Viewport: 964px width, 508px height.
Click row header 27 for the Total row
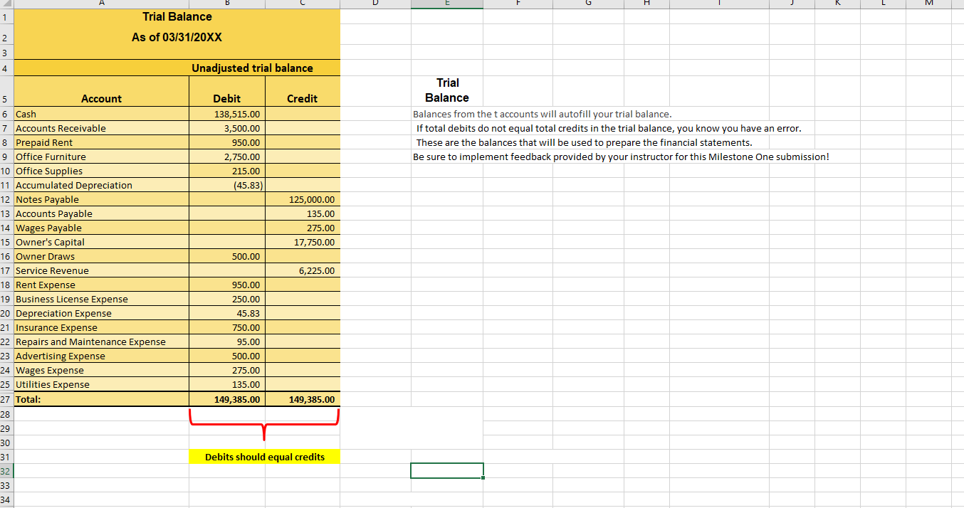pyautogui.click(x=6, y=399)
